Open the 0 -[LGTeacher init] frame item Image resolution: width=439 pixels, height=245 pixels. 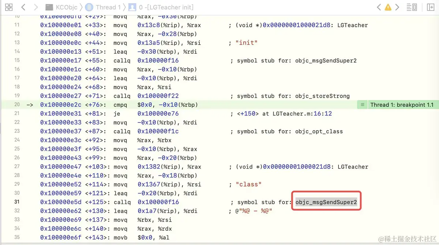(161, 7)
